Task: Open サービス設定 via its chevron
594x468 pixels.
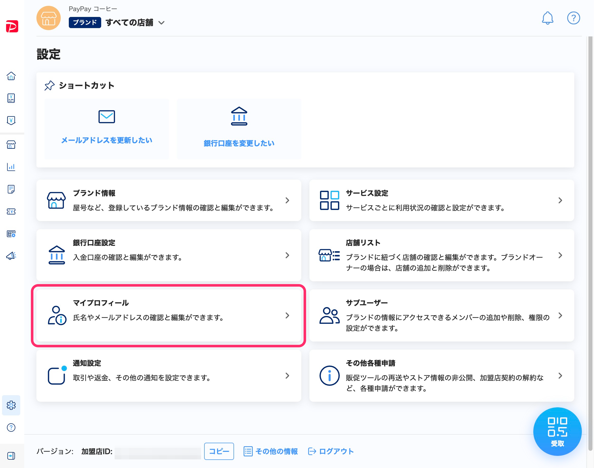Action: pos(560,200)
